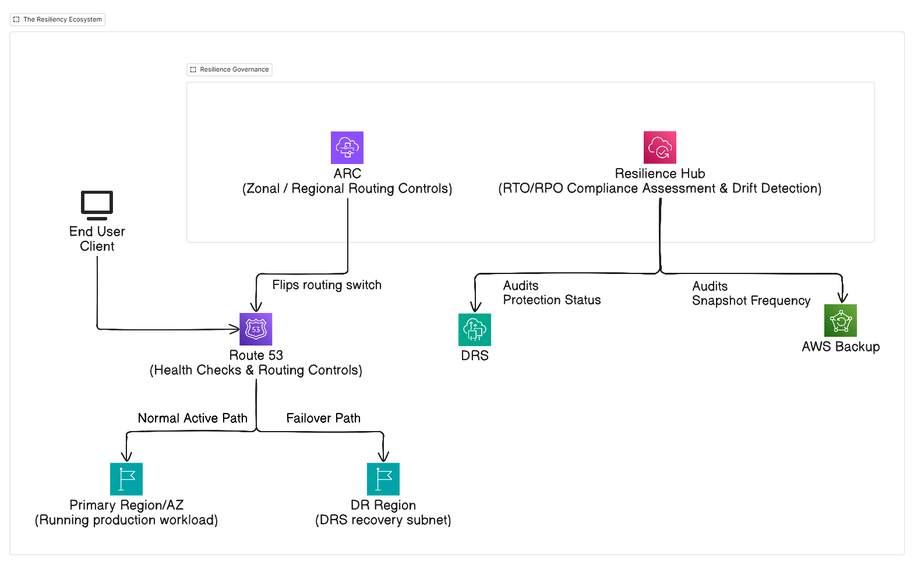
Task: Select the Route 53 shield icon
Action: 256,329
